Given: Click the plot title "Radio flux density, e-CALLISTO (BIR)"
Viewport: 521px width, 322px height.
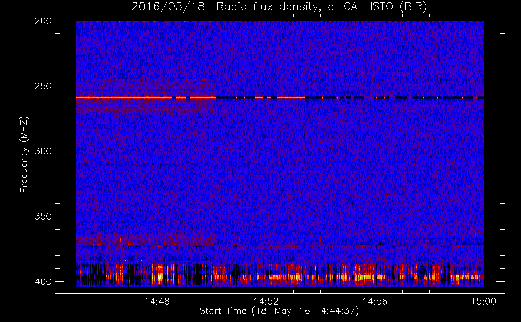Looking at the screenshot, I should (321, 6).
